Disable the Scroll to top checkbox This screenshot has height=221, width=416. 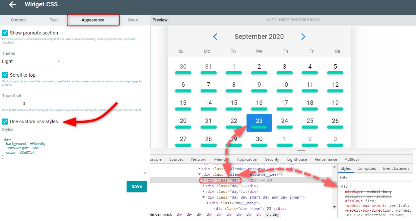click(5, 75)
